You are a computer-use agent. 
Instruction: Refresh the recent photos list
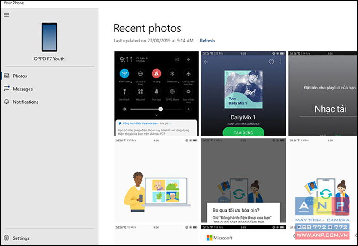tap(207, 41)
